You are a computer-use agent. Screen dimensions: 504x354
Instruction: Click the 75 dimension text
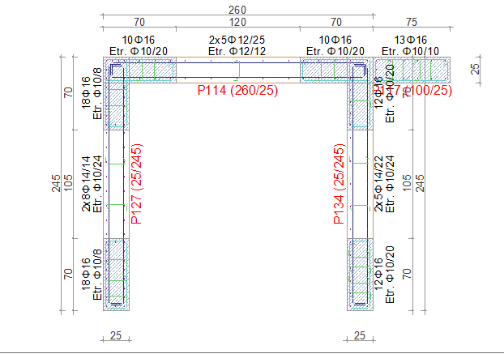click(x=412, y=23)
